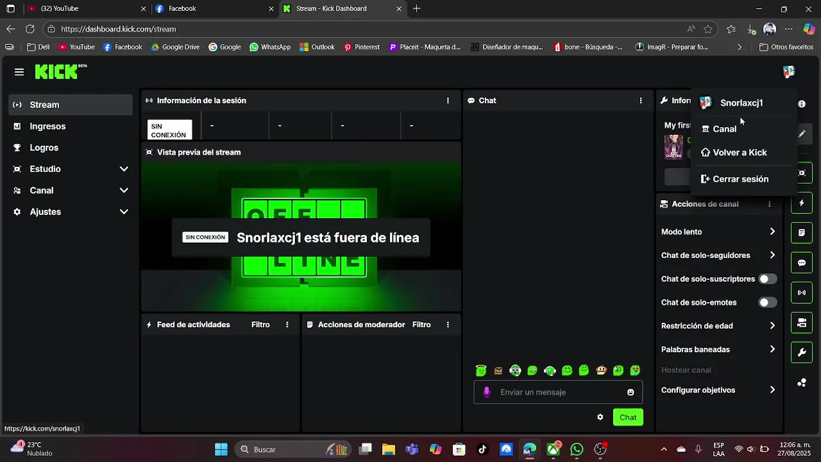Open Restricción de edad settings
This screenshot has height=462, width=821.
point(718,326)
